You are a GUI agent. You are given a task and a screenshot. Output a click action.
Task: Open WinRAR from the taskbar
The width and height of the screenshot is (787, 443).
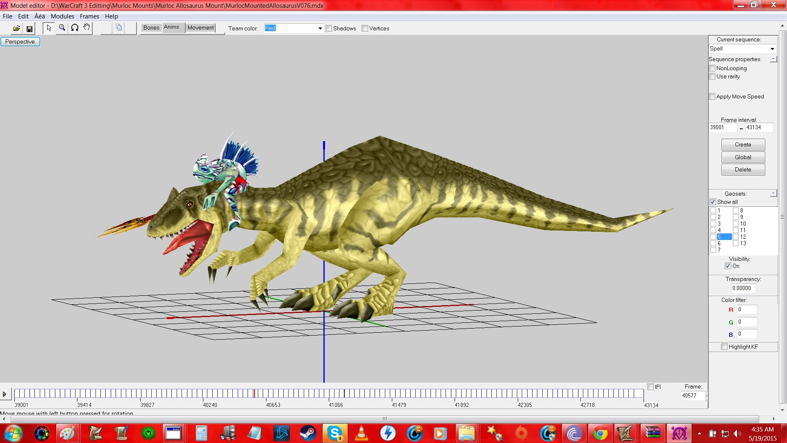click(653, 433)
